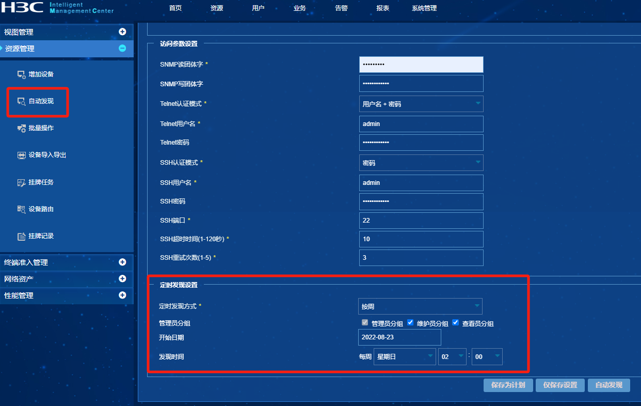Screen dimensions: 641x406
Task: Click the H3C Intelligent Management Center logo
Action: [58, 8]
